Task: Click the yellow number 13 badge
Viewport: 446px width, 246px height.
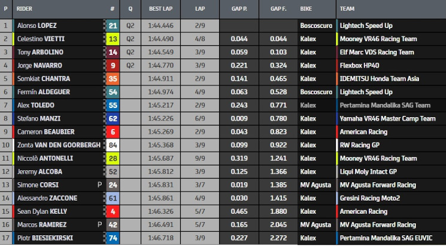Action: point(113,39)
